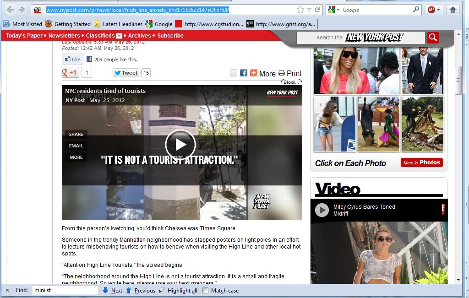Share article via Facebook icon

click(244, 73)
